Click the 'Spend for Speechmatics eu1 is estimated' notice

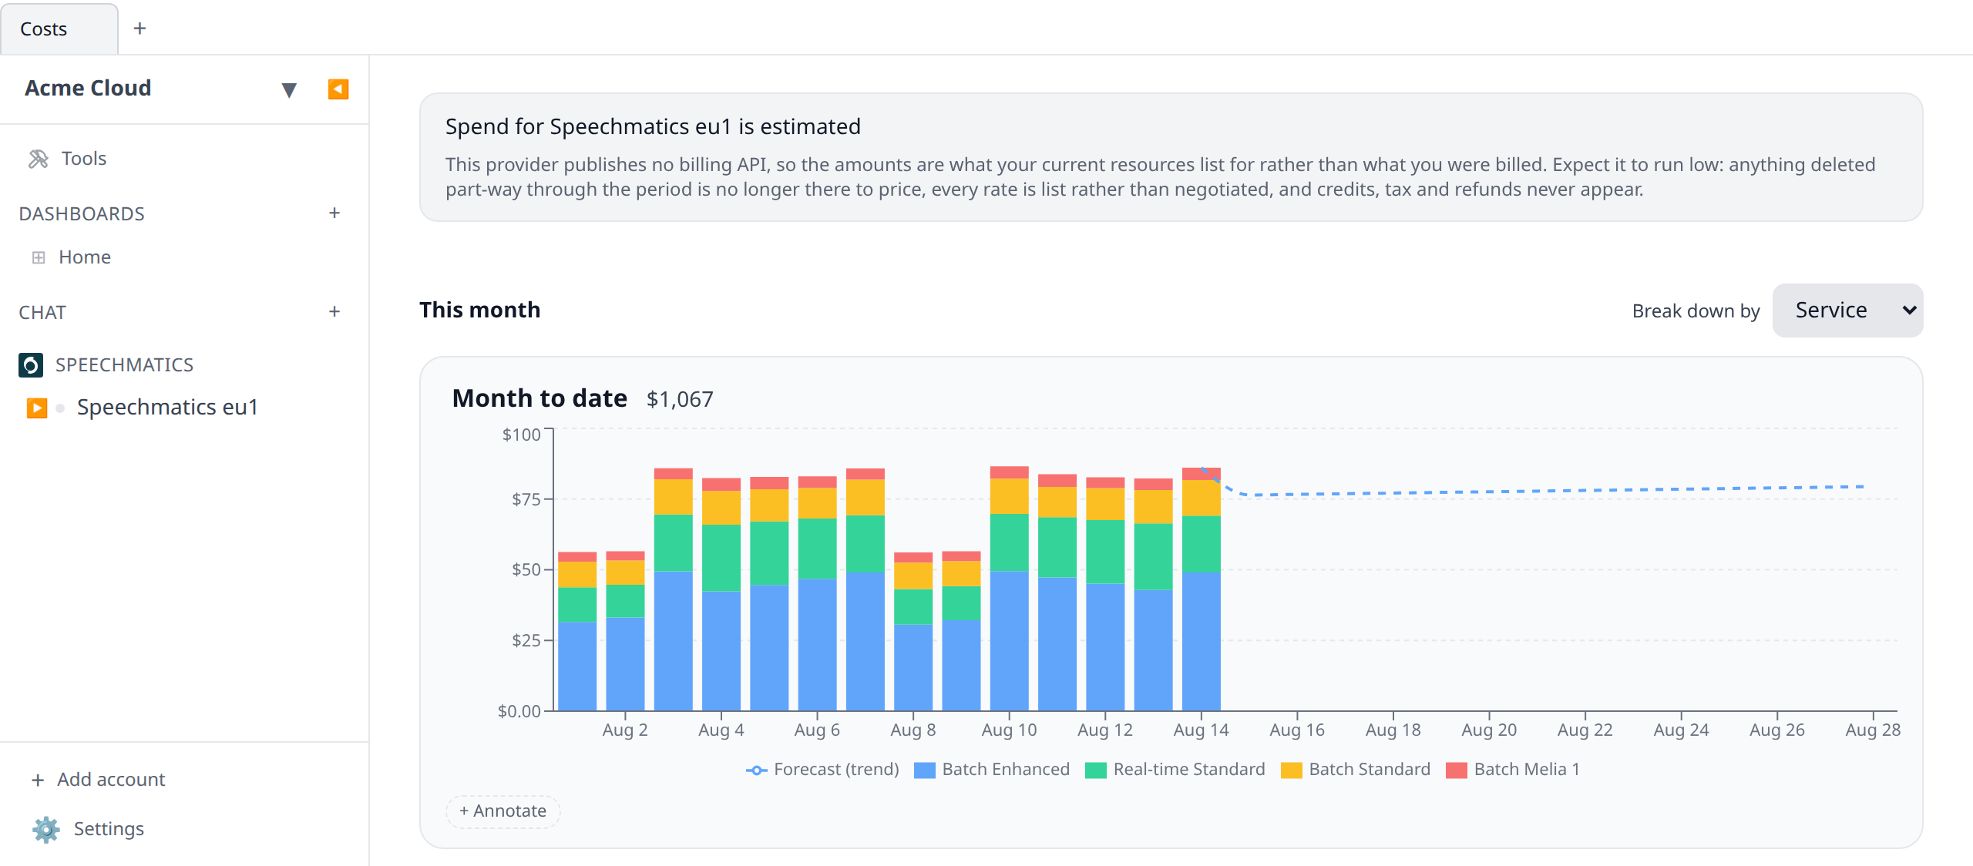1171,157
